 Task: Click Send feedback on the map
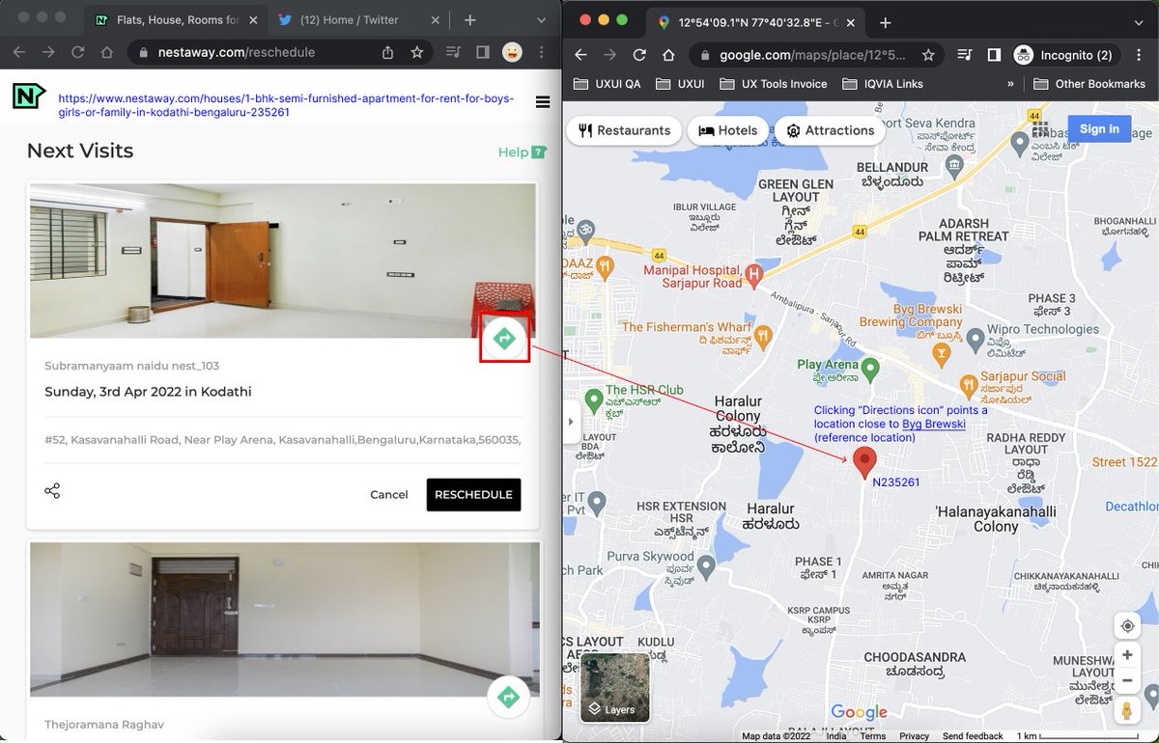[x=973, y=736]
